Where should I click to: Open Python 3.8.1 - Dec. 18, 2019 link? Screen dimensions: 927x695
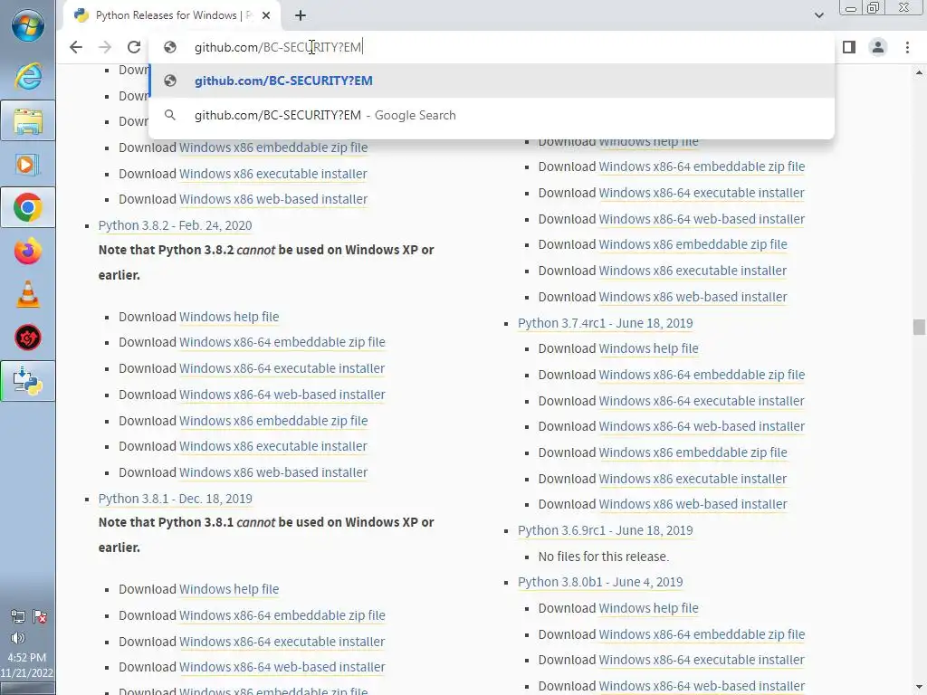pos(175,499)
